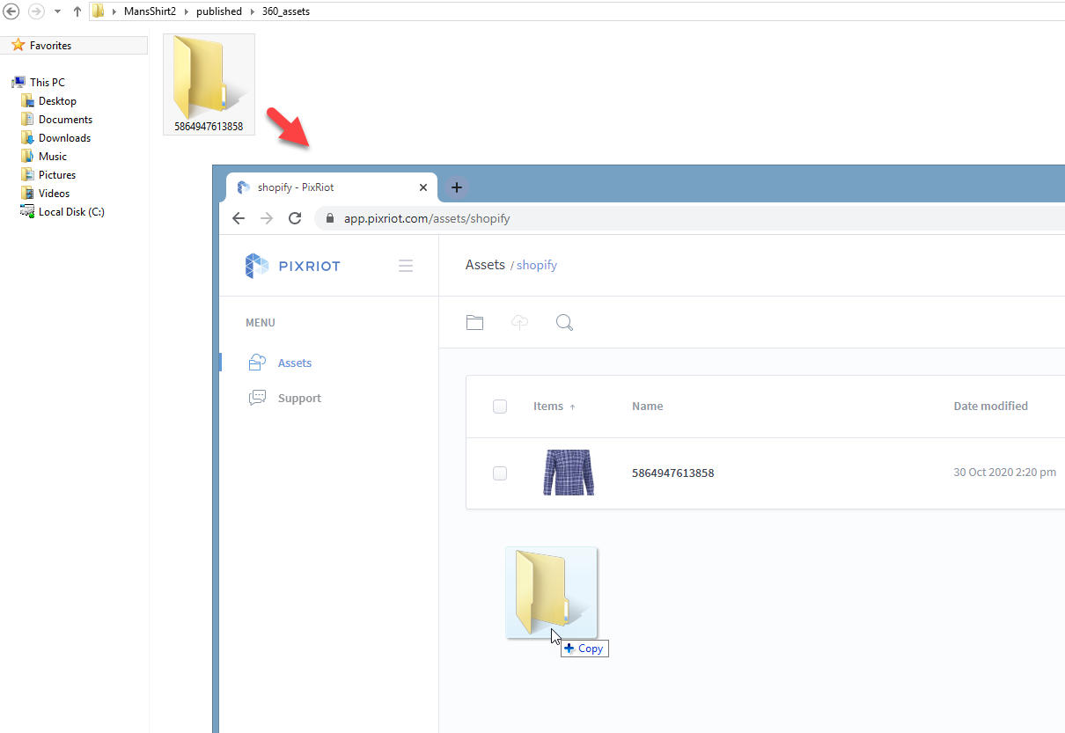Viewport: 1065px width, 733px height.
Task: Click the cloud upload icon
Action: click(x=520, y=323)
